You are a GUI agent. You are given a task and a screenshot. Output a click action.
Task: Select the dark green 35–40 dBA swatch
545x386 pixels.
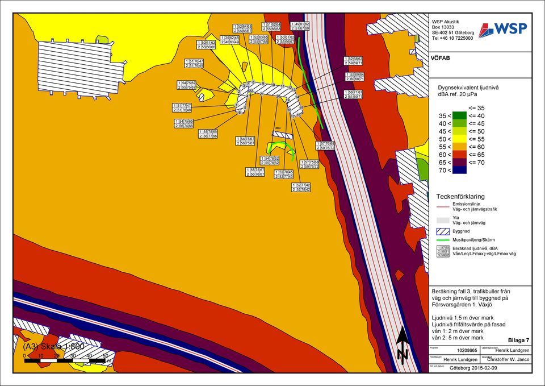(460, 116)
